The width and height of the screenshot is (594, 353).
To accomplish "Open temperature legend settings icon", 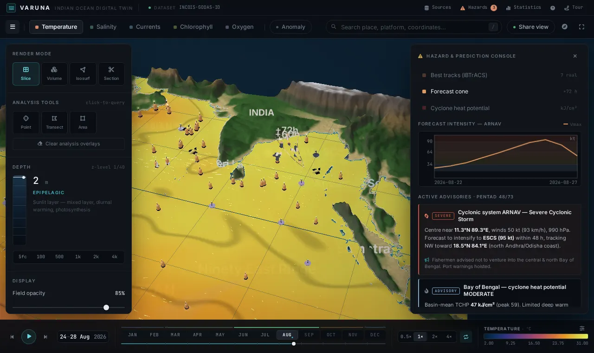I will [x=582, y=328].
